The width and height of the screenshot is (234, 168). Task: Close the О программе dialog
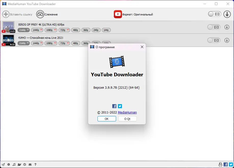click(x=142, y=47)
